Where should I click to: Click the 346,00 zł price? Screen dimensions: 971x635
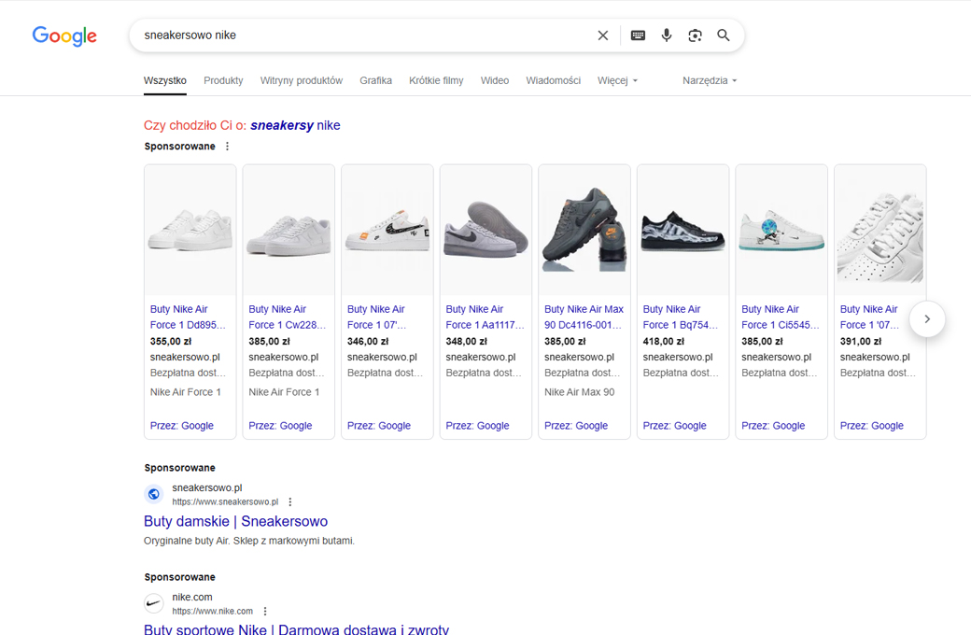368,342
